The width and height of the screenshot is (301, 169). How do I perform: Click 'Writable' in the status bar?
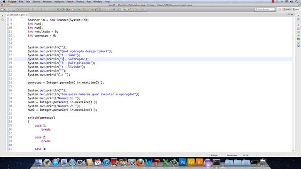(x=214, y=155)
